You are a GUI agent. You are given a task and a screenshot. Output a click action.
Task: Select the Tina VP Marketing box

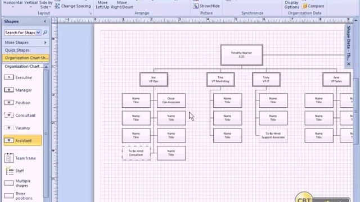(220, 79)
